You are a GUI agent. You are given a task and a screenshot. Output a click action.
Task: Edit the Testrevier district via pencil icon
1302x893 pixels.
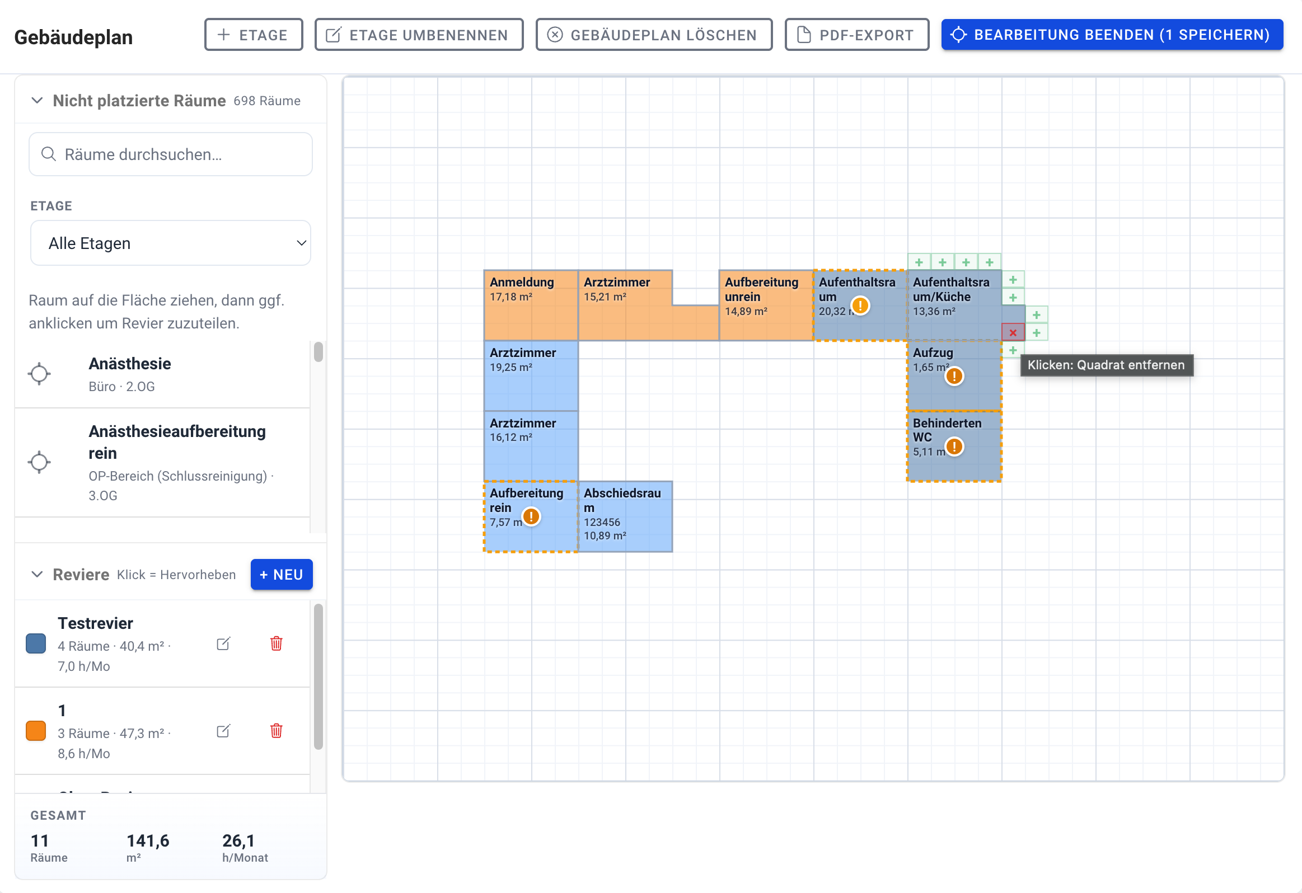pos(223,643)
